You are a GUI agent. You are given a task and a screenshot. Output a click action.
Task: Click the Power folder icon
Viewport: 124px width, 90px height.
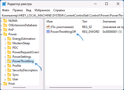[5, 34]
